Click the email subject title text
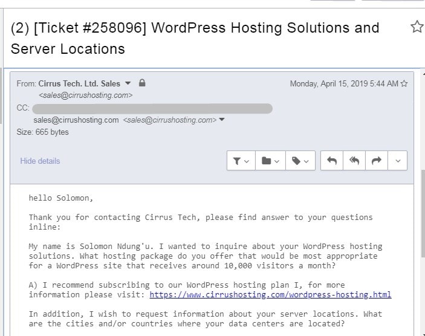Viewport: 425px width, 336px height. click(x=195, y=38)
